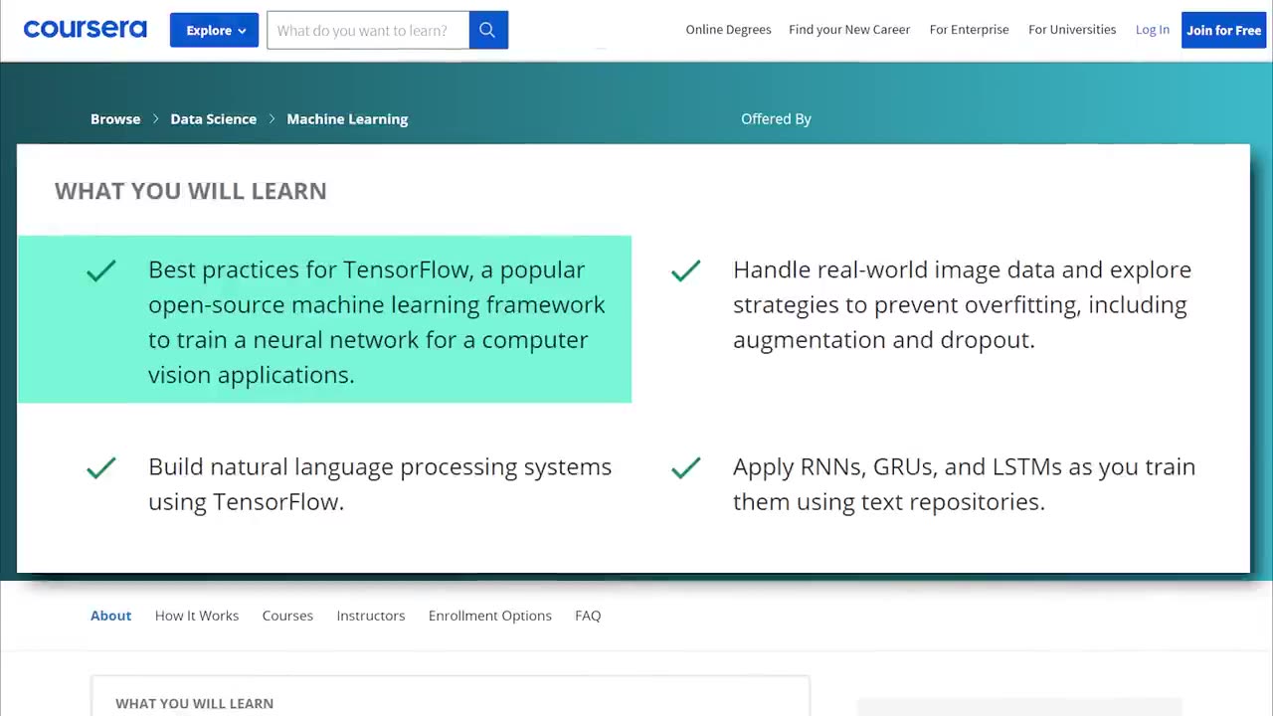This screenshot has height=716, width=1273.
Task: Go to Find your New Career
Action: (x=849, y=30)
